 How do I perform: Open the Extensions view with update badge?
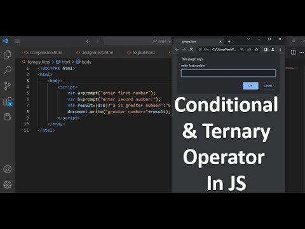[8, 102]
